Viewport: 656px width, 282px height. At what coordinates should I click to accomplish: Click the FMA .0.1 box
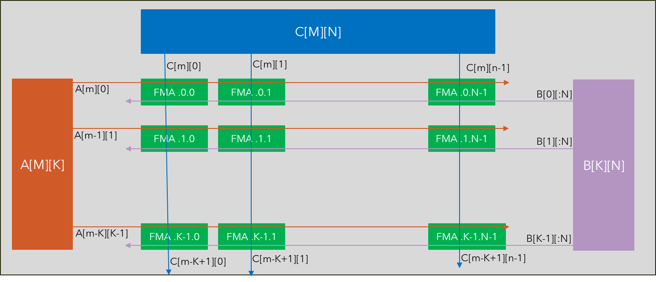coord(252,92)
